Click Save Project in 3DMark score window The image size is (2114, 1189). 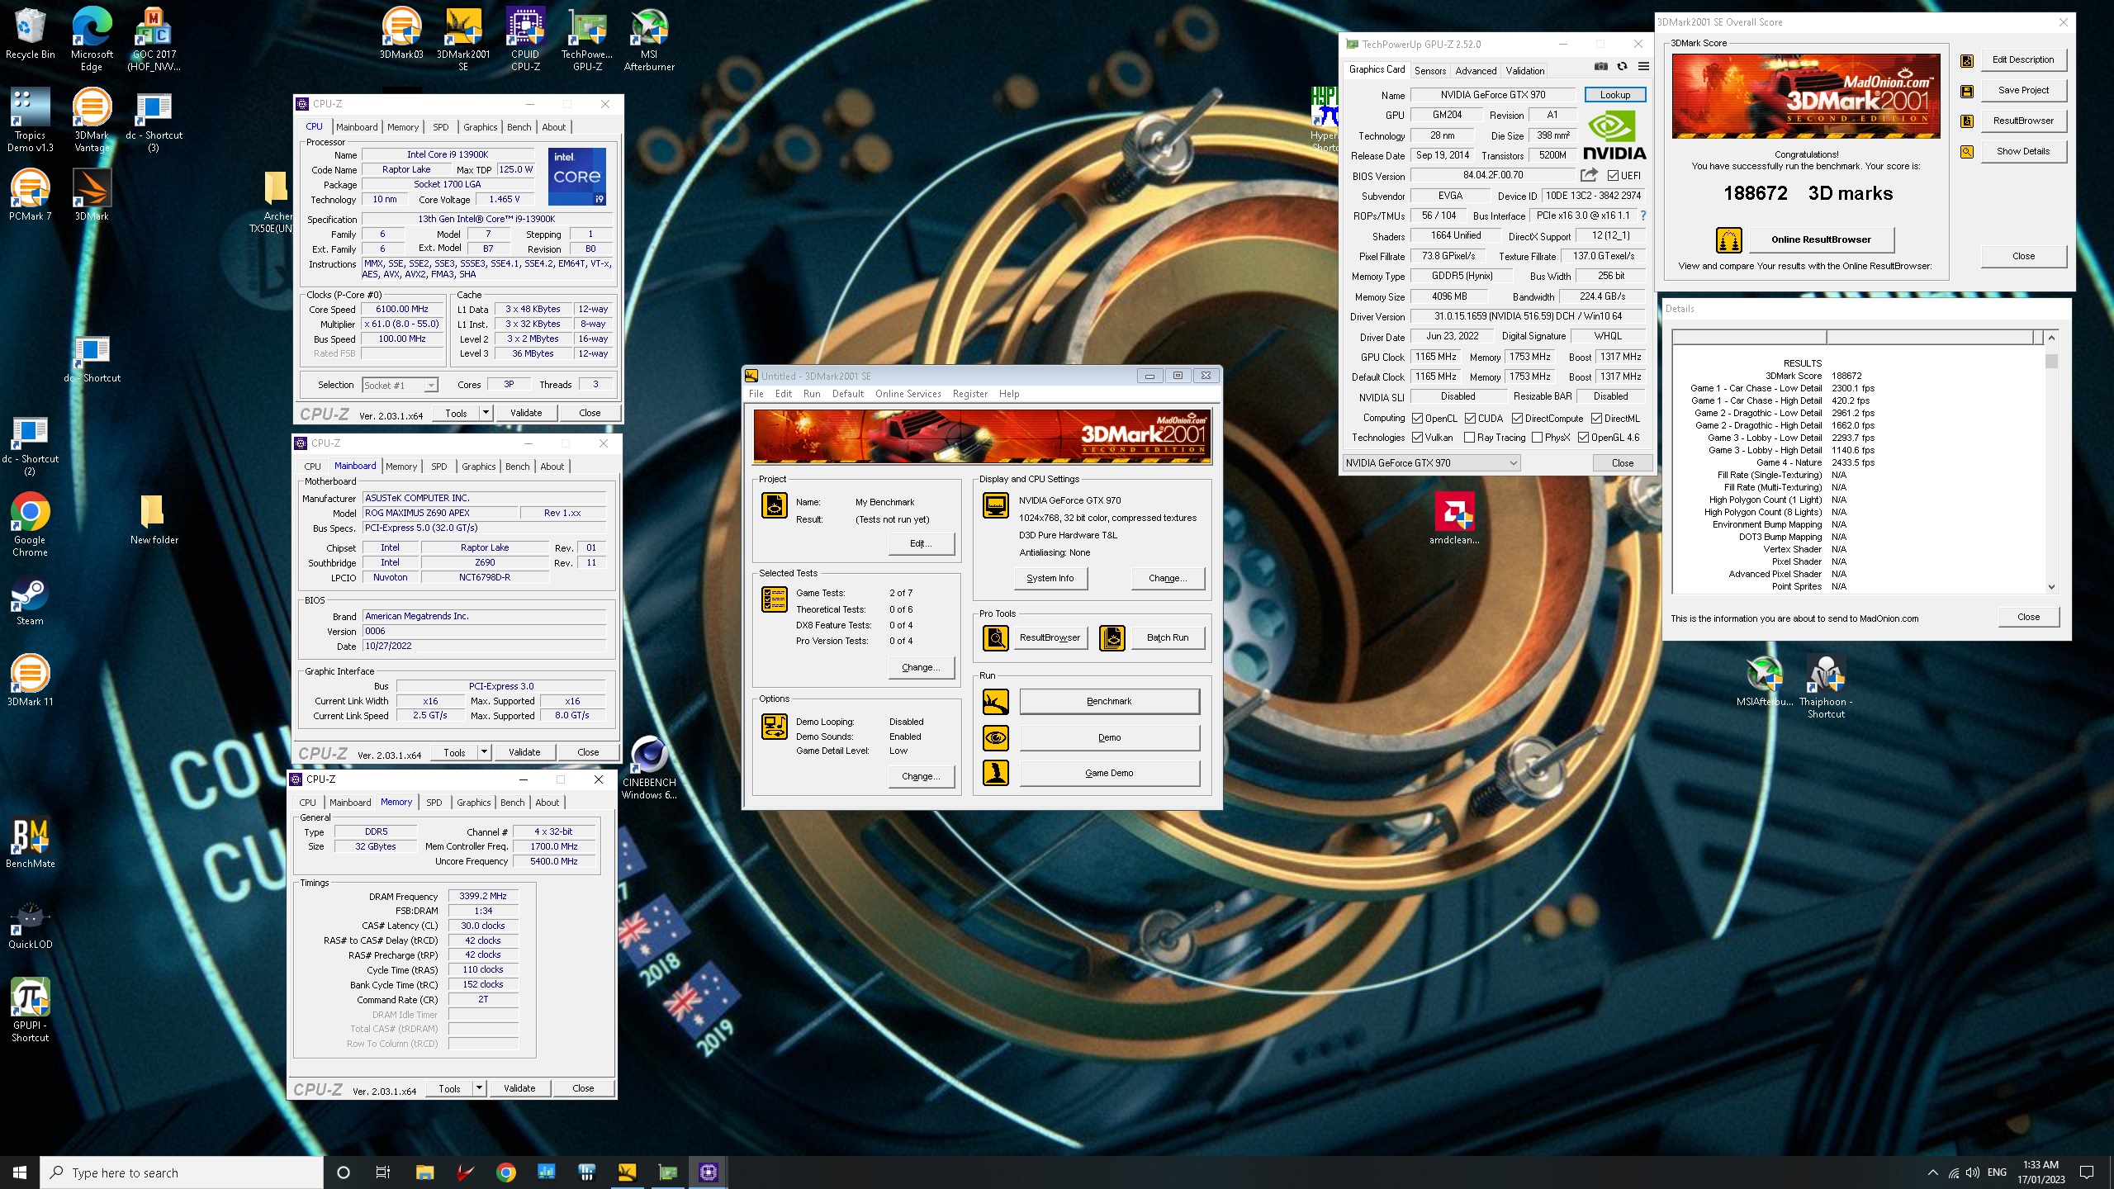[2023, 90]
